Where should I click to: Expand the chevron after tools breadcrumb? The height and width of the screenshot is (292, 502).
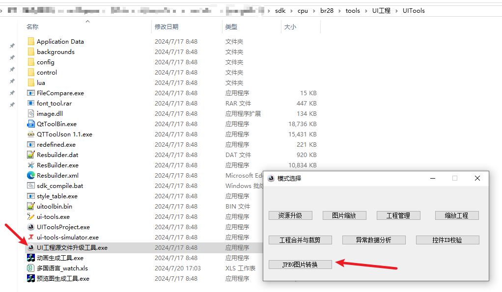tap(366, 11)
